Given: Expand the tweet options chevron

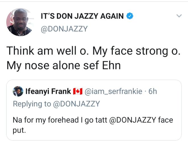Looking at the screenshot, I should [179, 16].
